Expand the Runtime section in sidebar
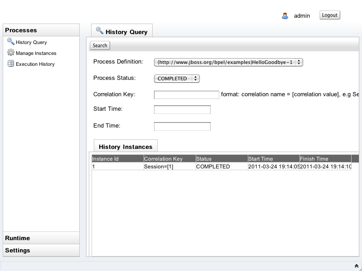362x271 pixels. click(x=41, y=238)
